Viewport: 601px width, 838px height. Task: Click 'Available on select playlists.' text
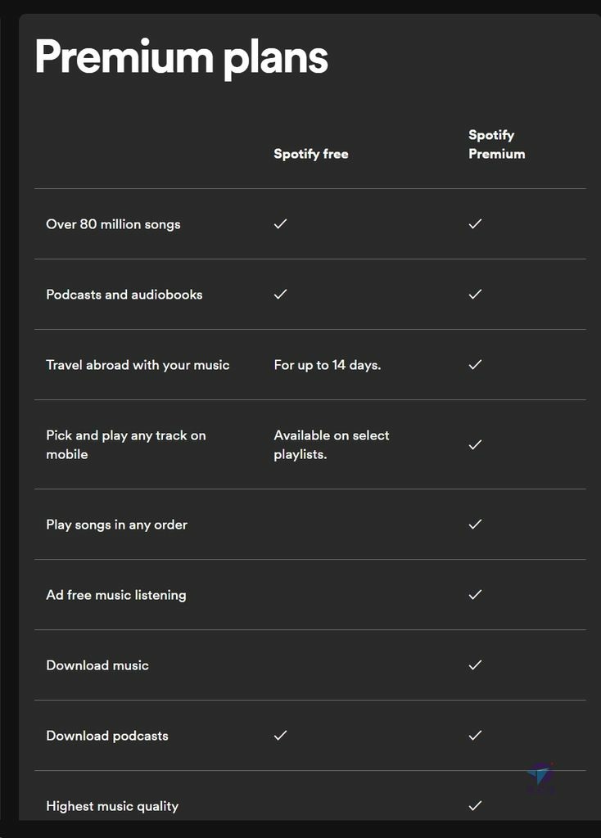tap(332, 444)
